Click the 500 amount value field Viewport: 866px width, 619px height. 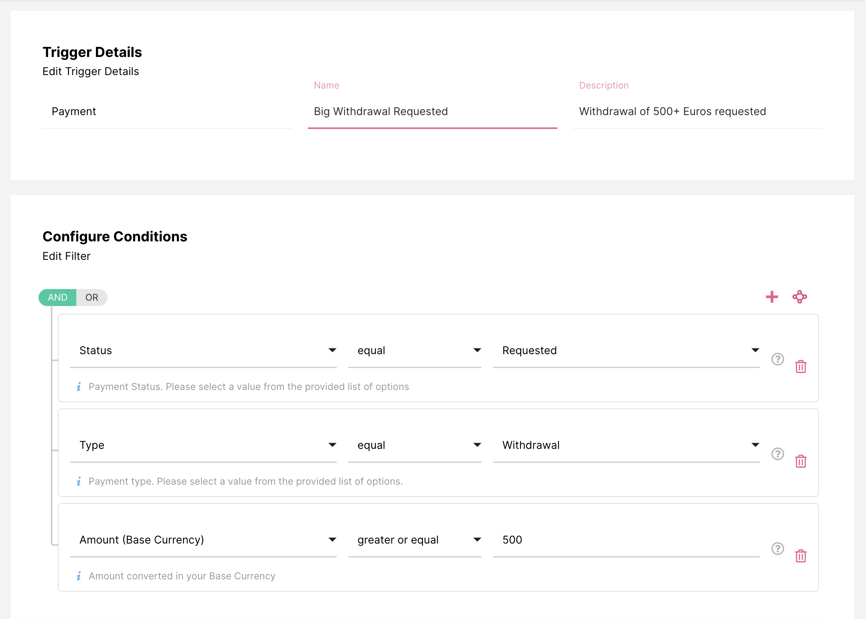pyautogui.click(x=626, y=540)
